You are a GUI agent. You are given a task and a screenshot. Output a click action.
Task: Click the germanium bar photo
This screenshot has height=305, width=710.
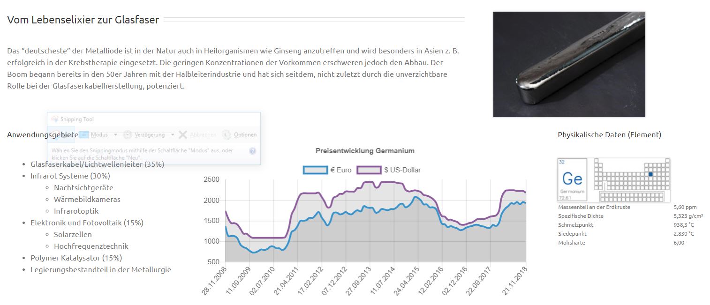(x=569, y=64)
